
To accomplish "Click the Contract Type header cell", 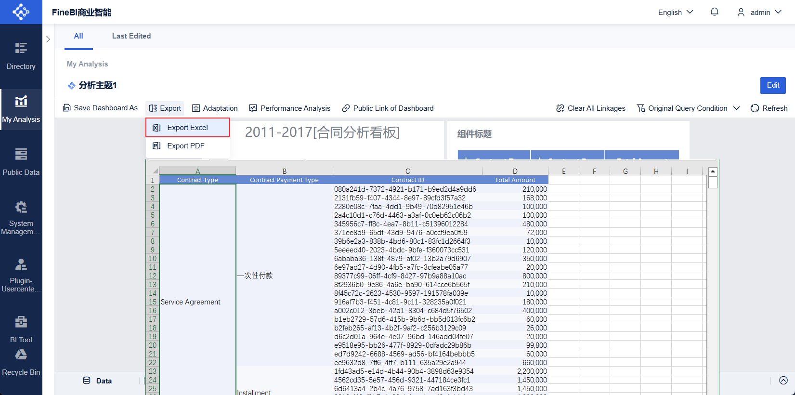I will [x=198, y=180].
